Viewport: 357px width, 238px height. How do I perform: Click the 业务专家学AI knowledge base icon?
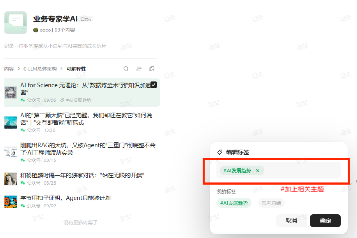[16, 23]
